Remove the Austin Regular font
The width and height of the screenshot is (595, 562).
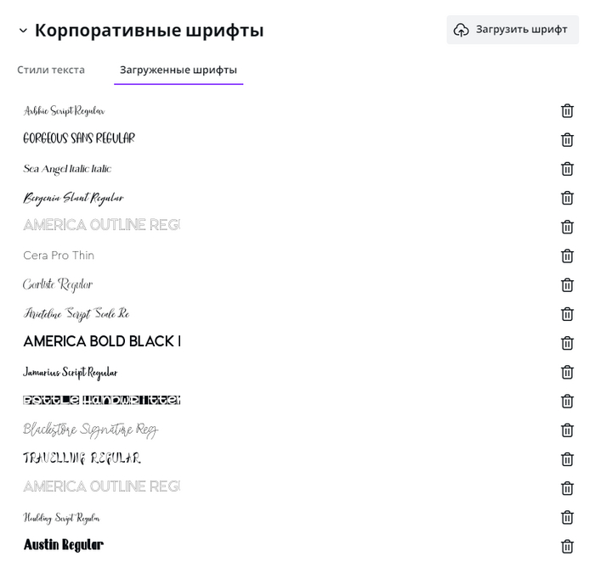pyautogui.click(x=567, y=547)
